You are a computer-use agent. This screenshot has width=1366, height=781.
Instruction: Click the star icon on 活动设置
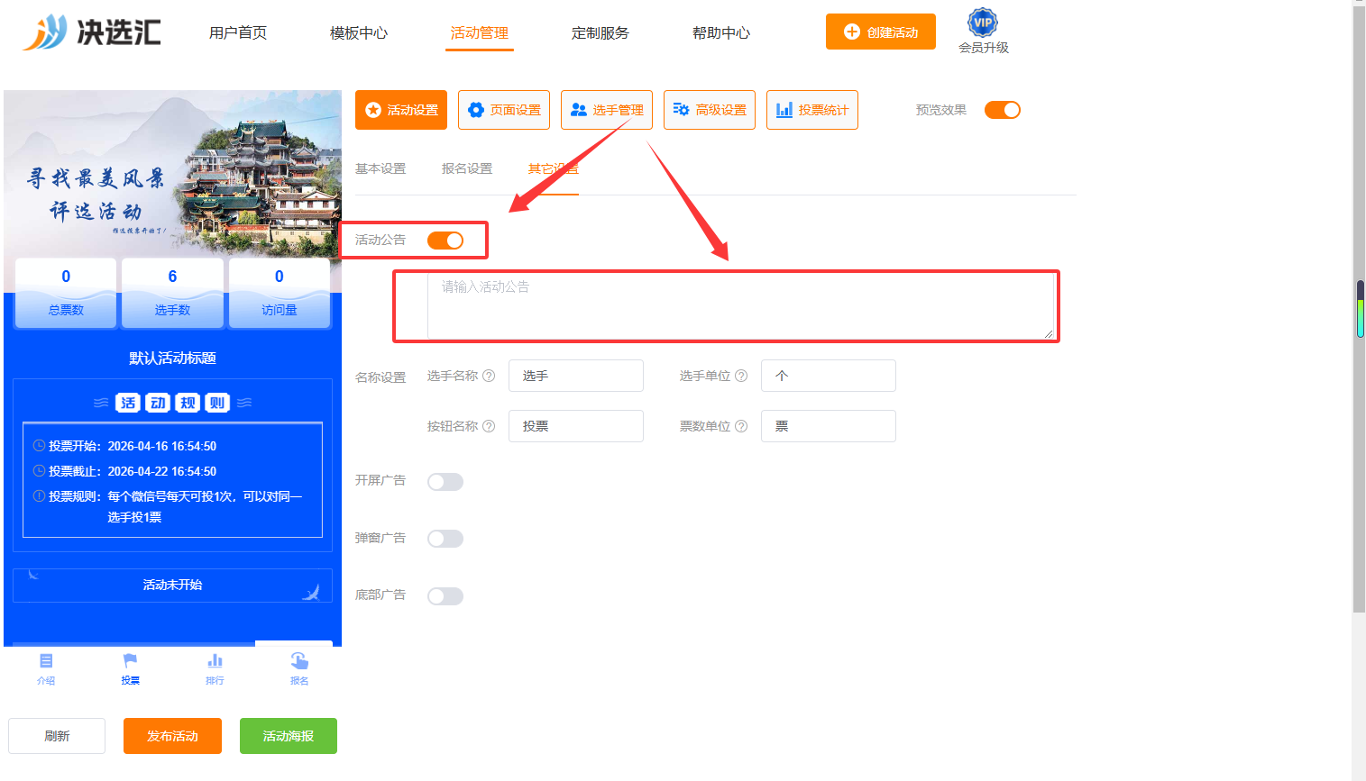[x=373, y=110]
